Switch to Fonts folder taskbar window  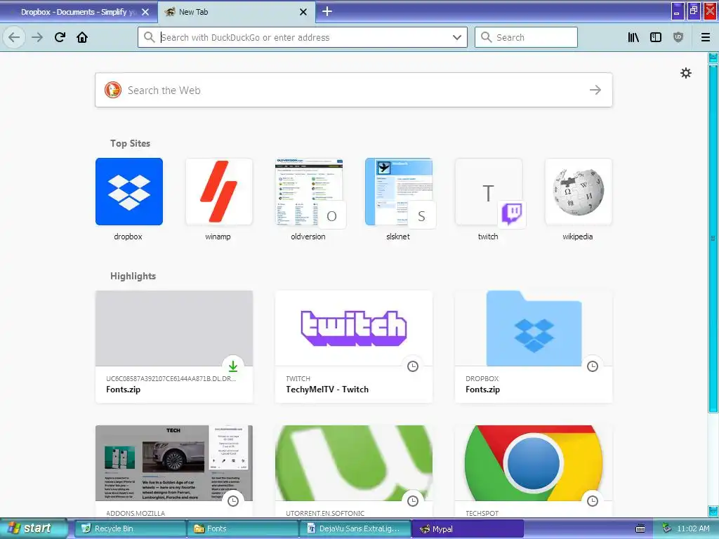click(242, 528)
